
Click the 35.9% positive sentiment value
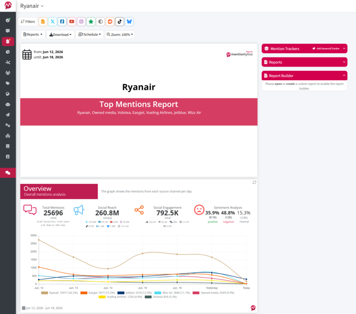[x=212, y=213]
